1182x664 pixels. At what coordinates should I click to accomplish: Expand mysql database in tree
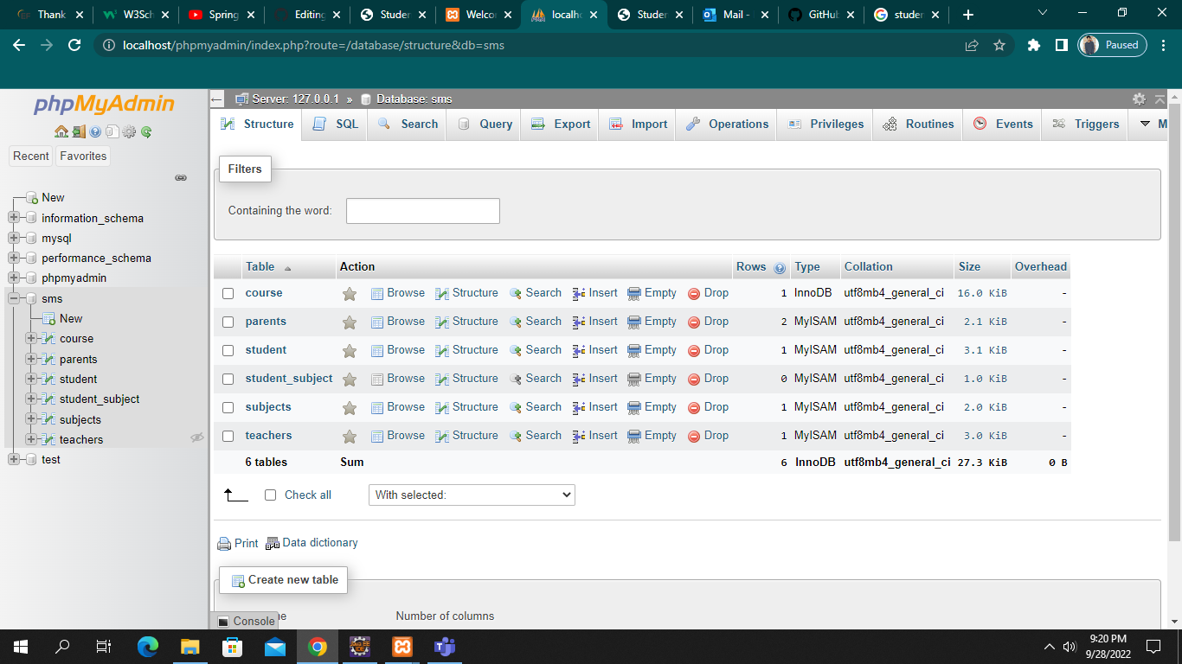point(14,238)
